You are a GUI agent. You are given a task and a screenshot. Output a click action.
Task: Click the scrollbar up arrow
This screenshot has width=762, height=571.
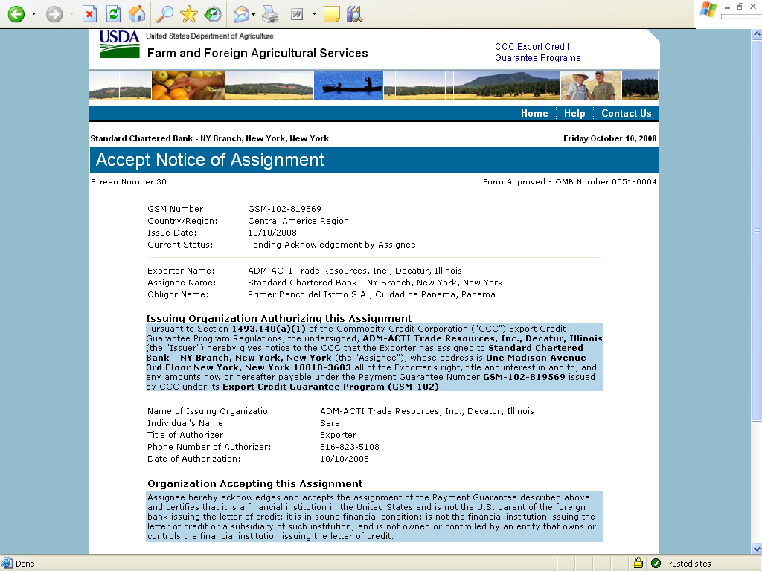[757, 34]
